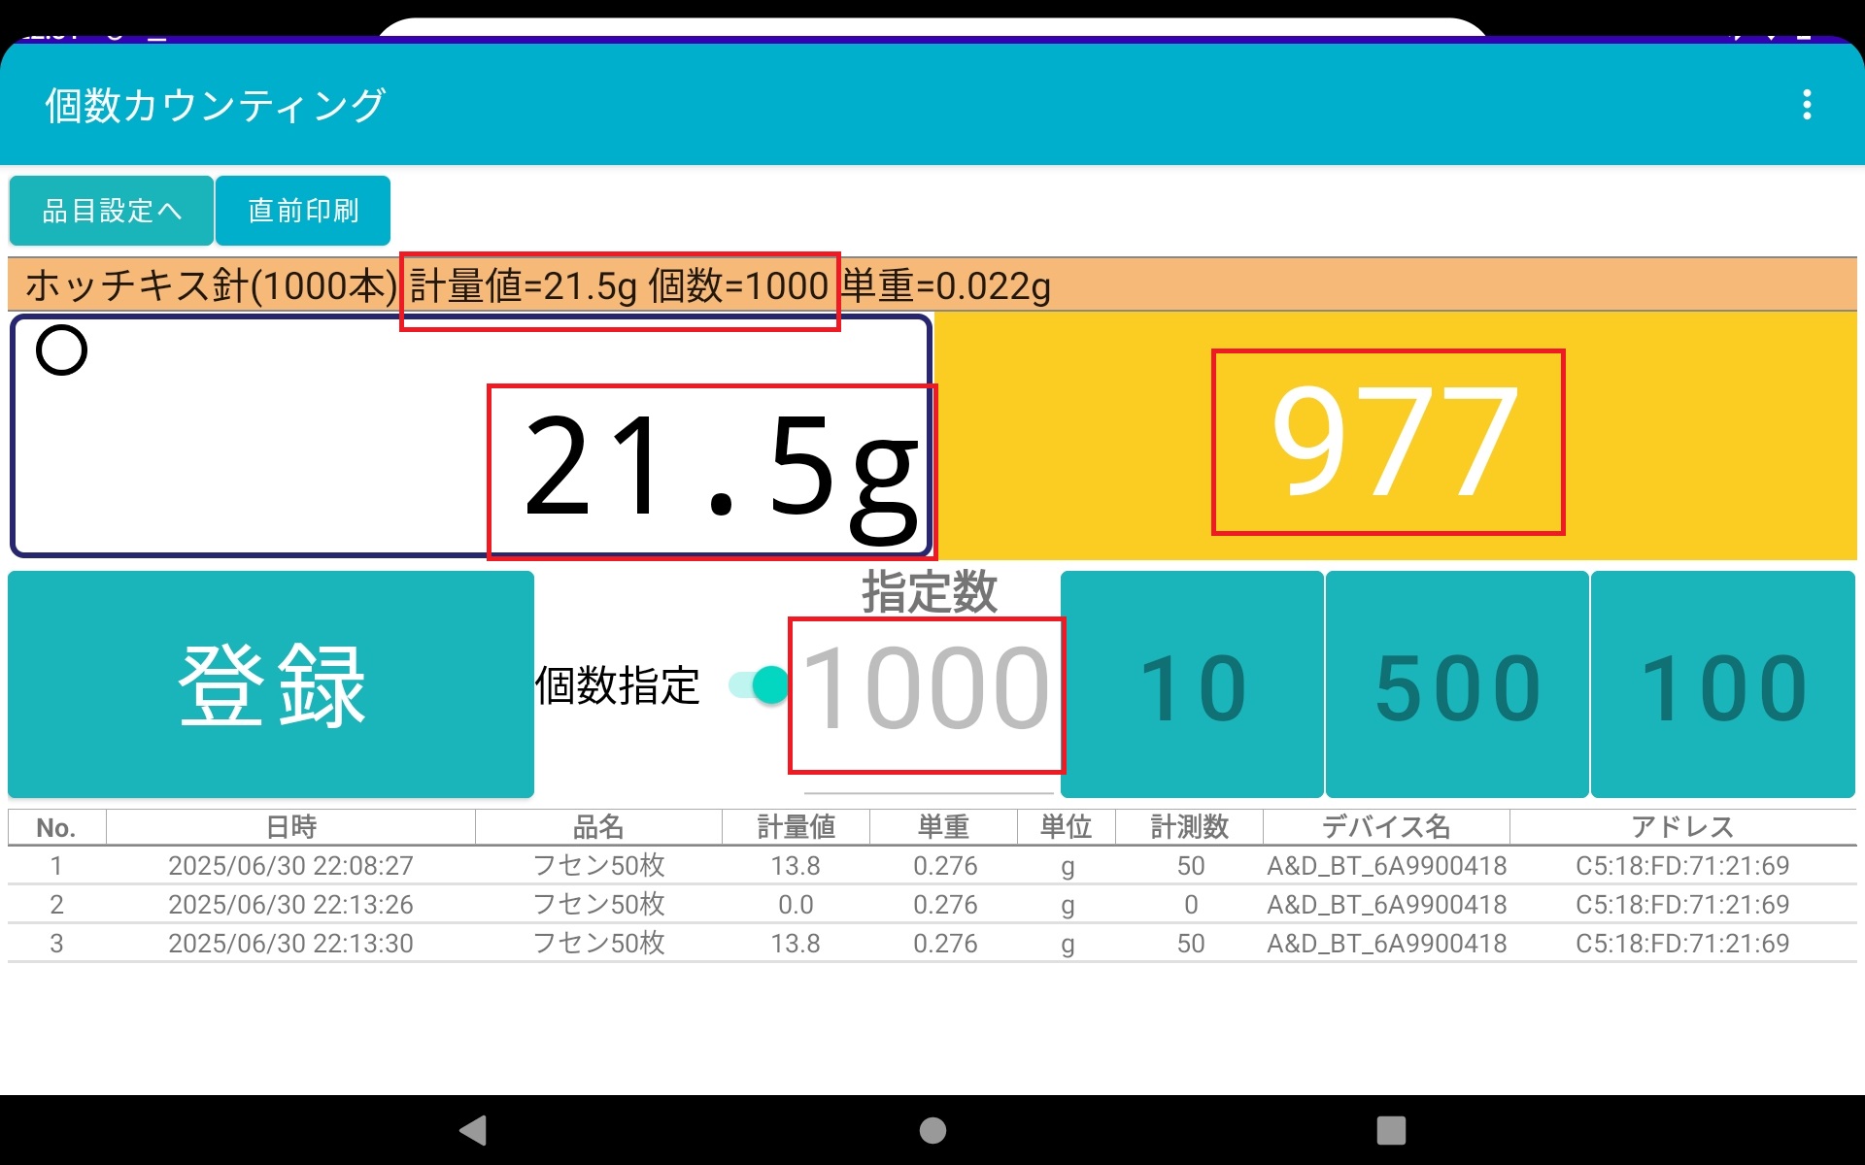
Task: Click the orange ホッチキス針 item info bar
Action: (932, 285)
